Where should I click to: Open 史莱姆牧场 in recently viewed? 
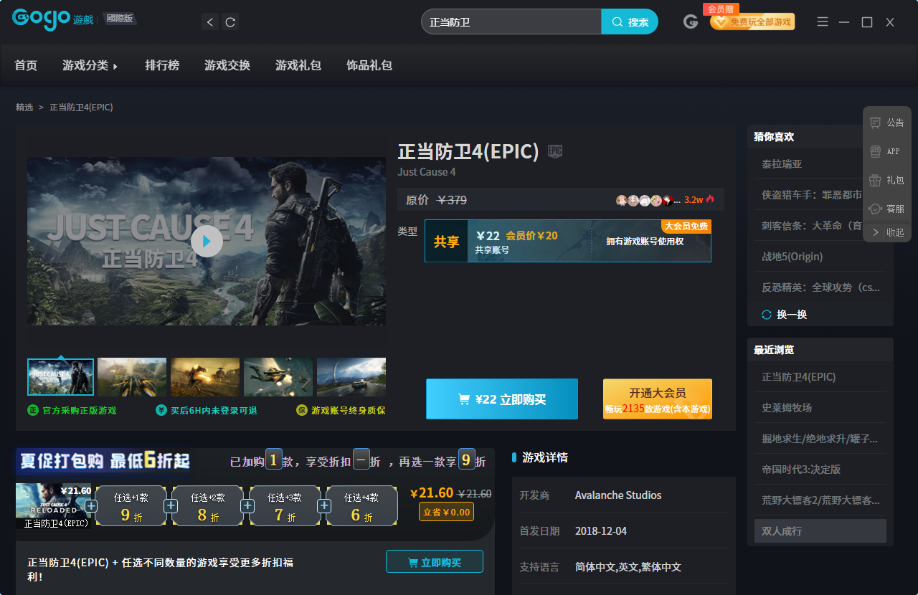[787, 408]
